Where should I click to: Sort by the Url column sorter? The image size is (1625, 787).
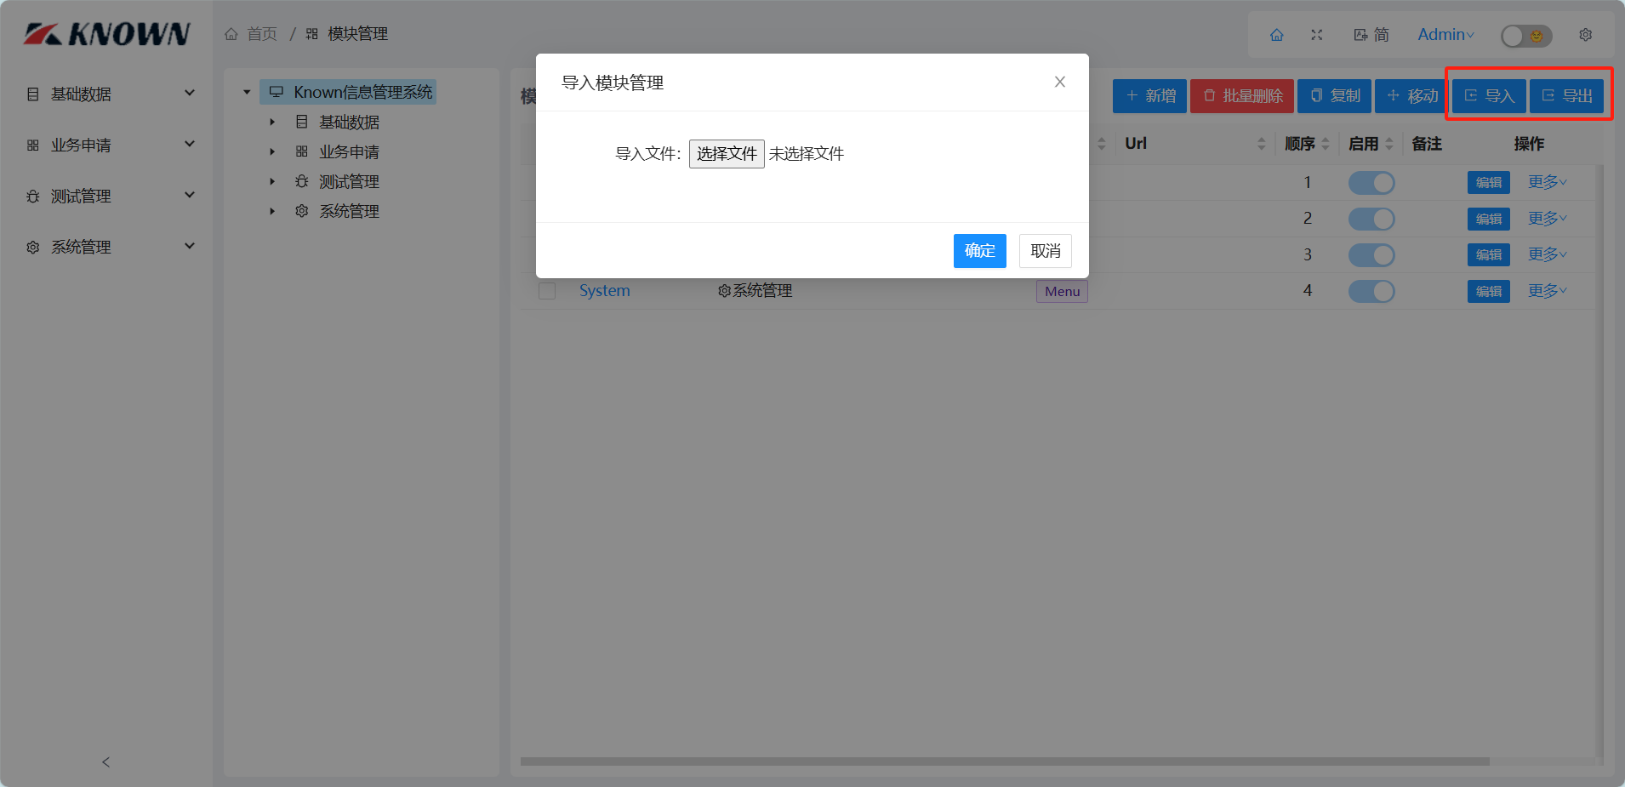1262,144
